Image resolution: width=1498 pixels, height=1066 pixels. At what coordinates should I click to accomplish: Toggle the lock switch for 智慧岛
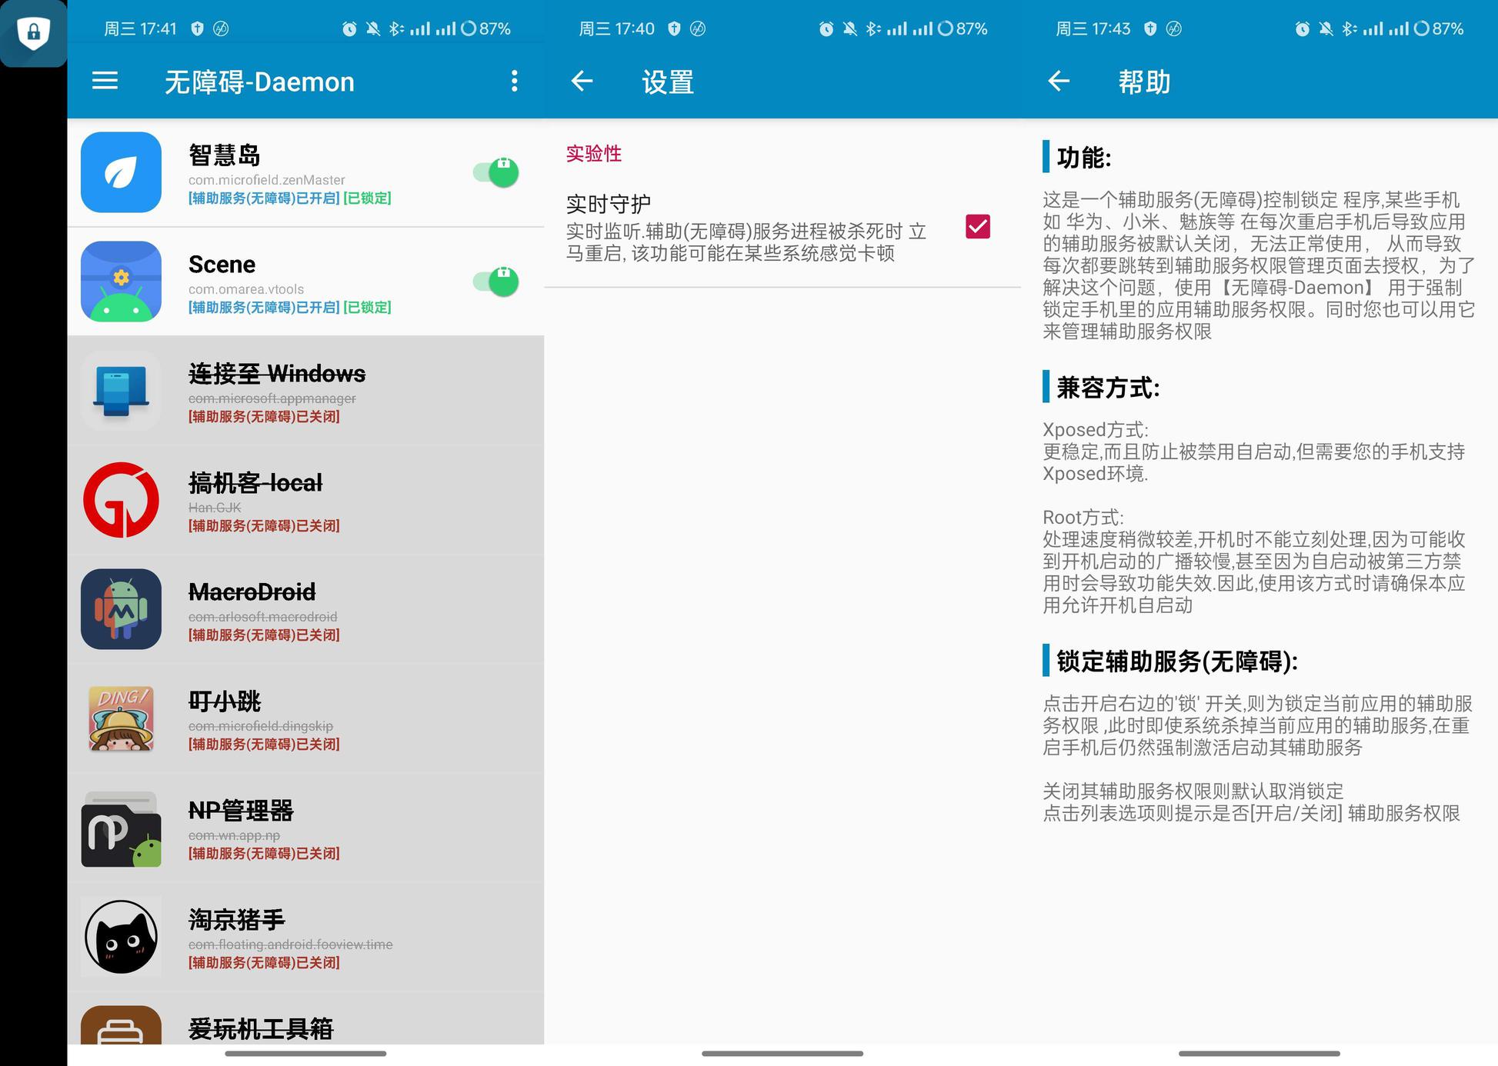click(496, 172)
